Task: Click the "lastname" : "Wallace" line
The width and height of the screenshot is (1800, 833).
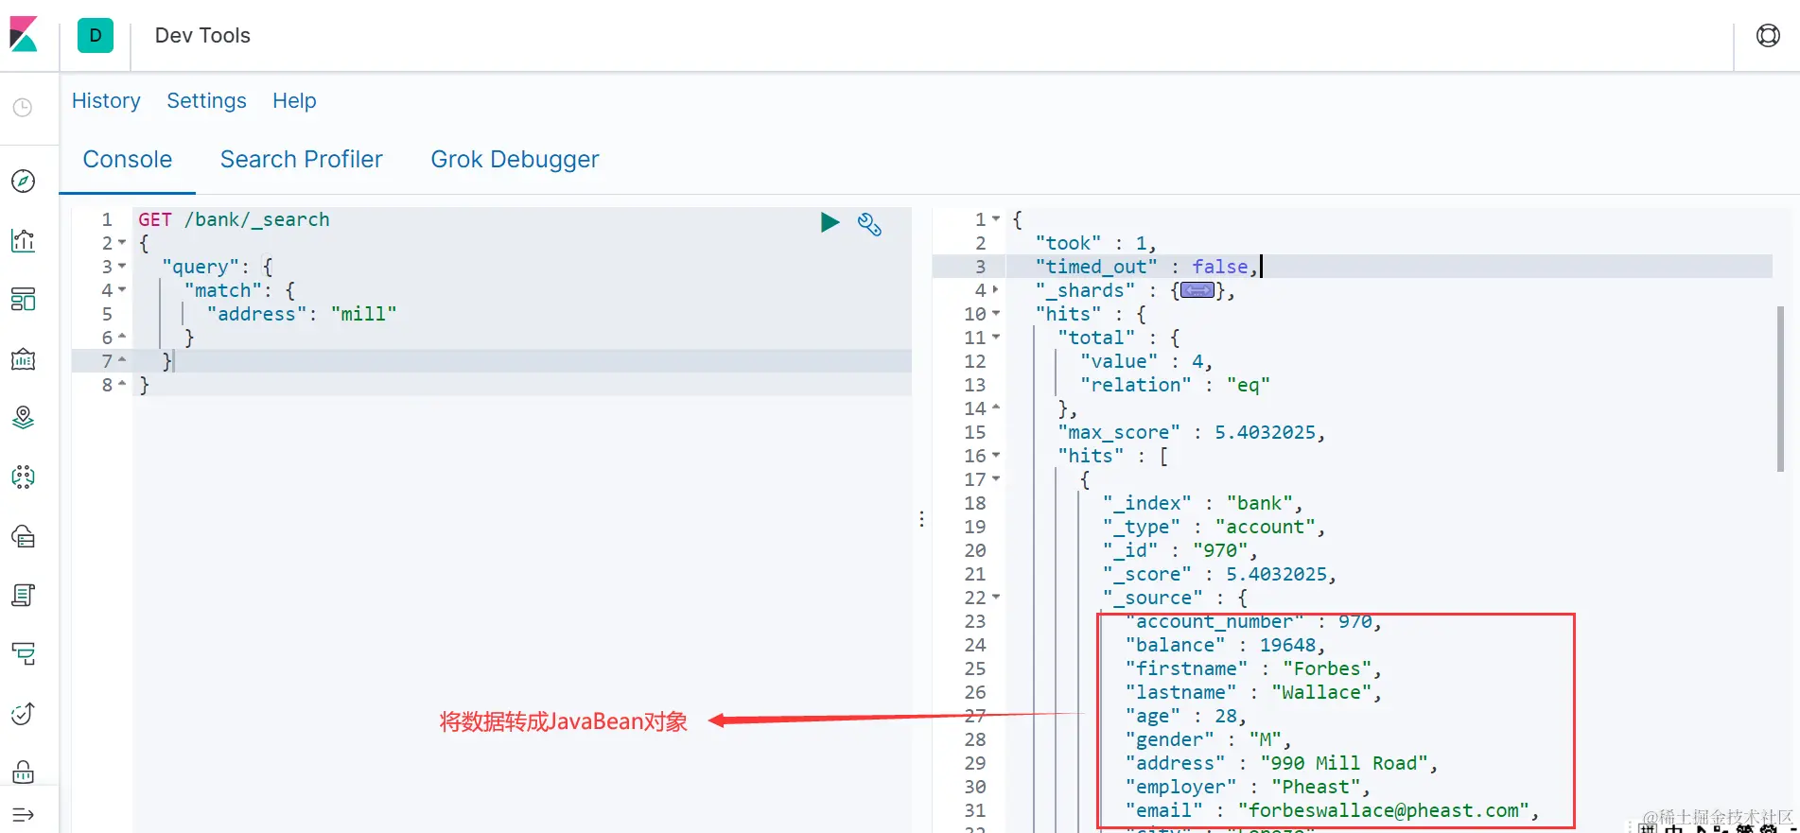Action: point(1254,692)
